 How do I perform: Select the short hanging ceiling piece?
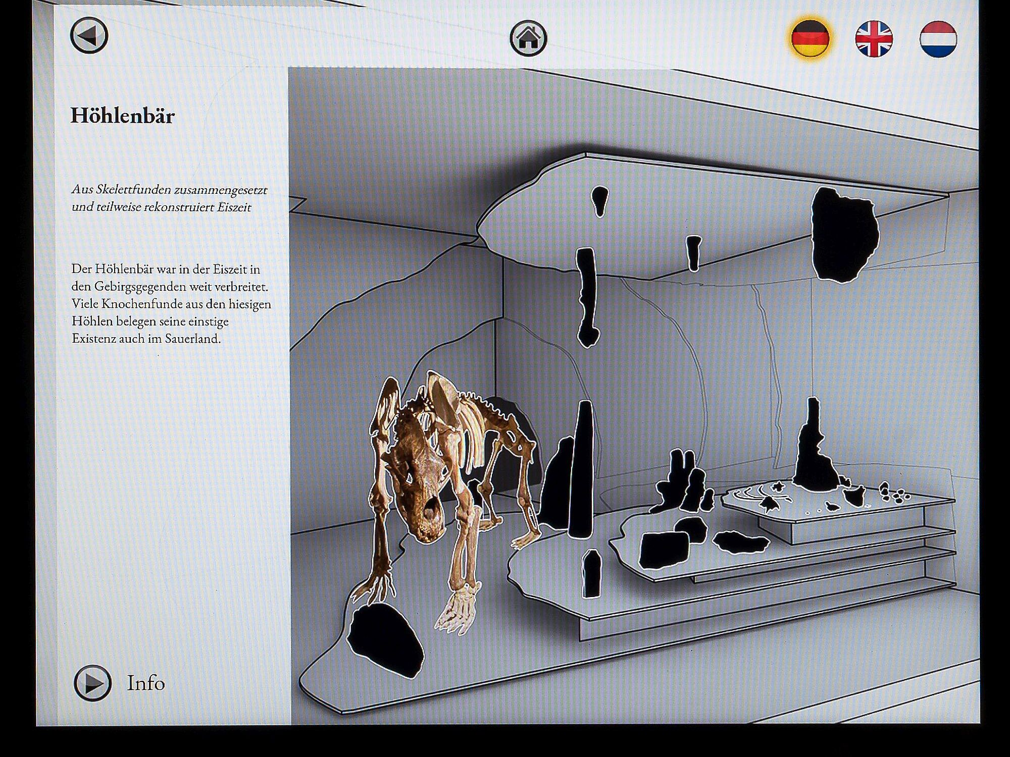694,252
